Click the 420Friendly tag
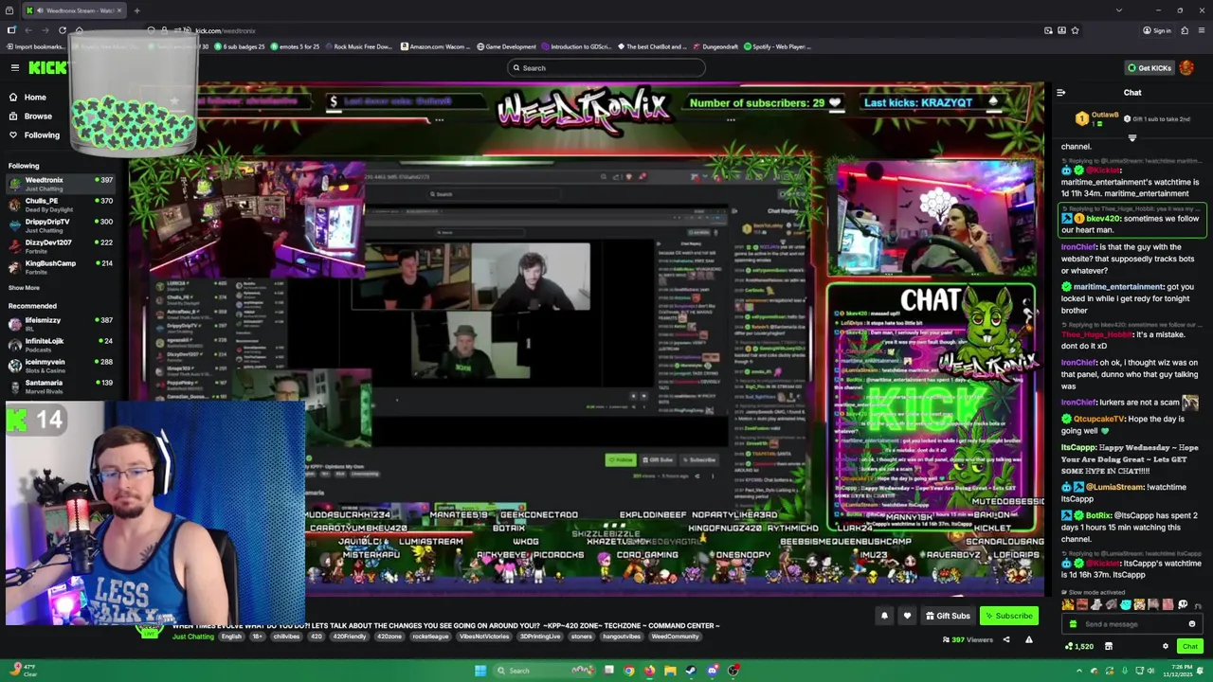The height and width of the screenshot is (682, 1213). [350, 637]
